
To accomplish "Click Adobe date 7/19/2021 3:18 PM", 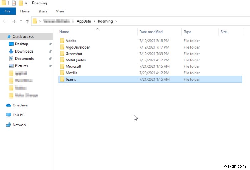I will tap(154, 41).
